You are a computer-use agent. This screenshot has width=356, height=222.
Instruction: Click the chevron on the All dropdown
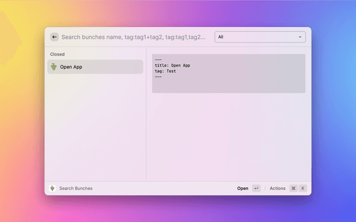[300, 37]
